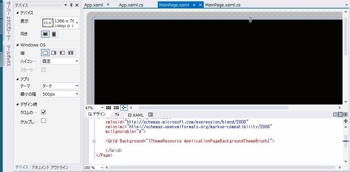Click the XAML view button
The image size is (350, 172).
(x=136, y=115)
